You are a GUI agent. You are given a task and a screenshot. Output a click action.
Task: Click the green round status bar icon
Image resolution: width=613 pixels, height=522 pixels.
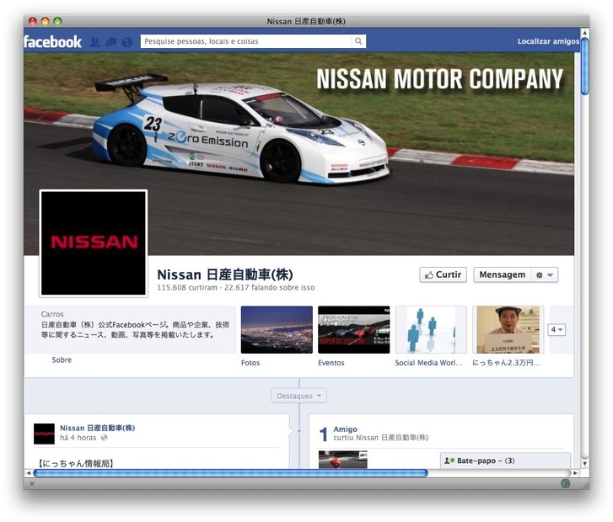point(565,484)
